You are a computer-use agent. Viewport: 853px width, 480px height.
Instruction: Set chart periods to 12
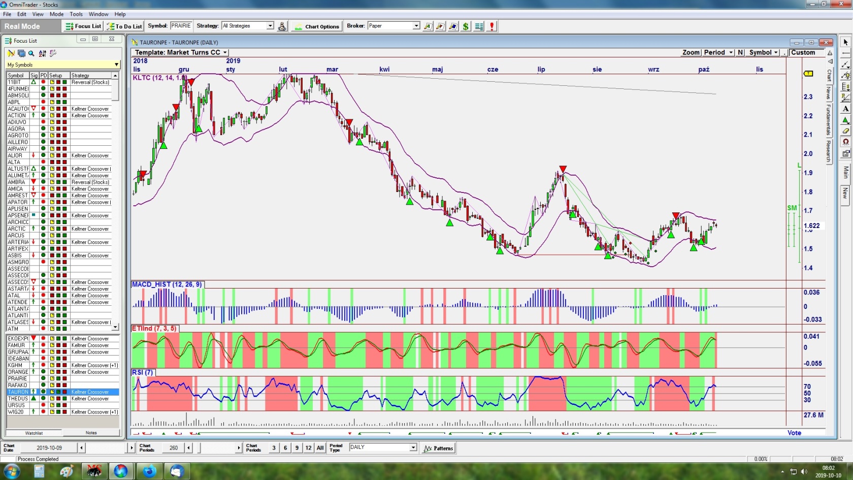[x=308, y=448]
